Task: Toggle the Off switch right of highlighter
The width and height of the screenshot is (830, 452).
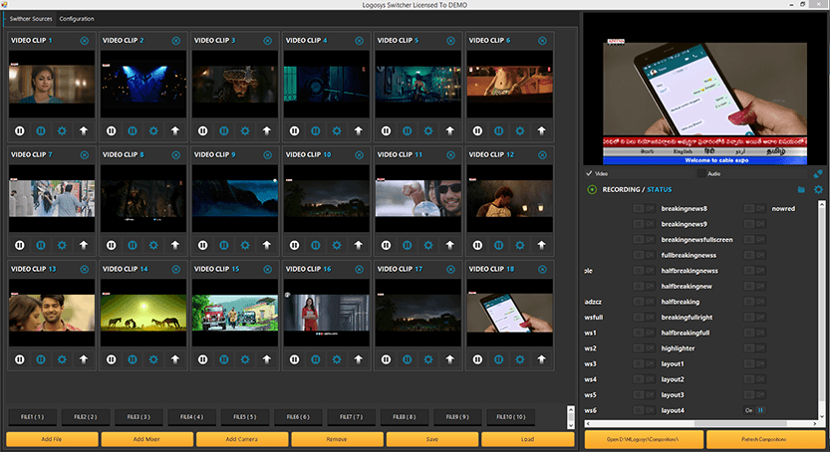Action: pyautogui.click(x=755, y=348)
